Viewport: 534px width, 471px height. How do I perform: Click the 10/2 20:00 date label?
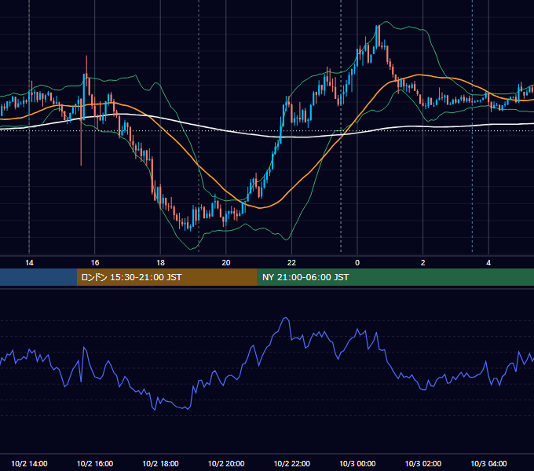pos(226,463)
